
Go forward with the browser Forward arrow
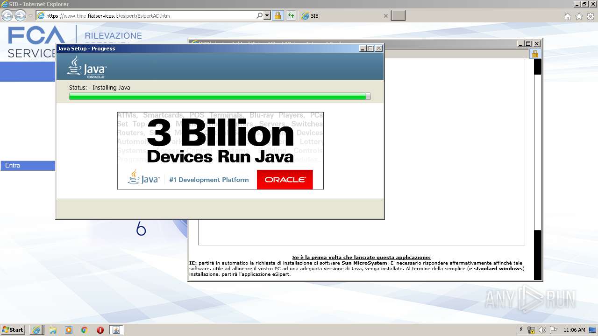click(20, 16)
